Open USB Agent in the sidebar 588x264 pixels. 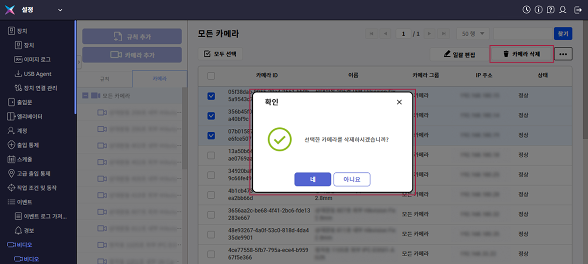click(x=37, y=74)
